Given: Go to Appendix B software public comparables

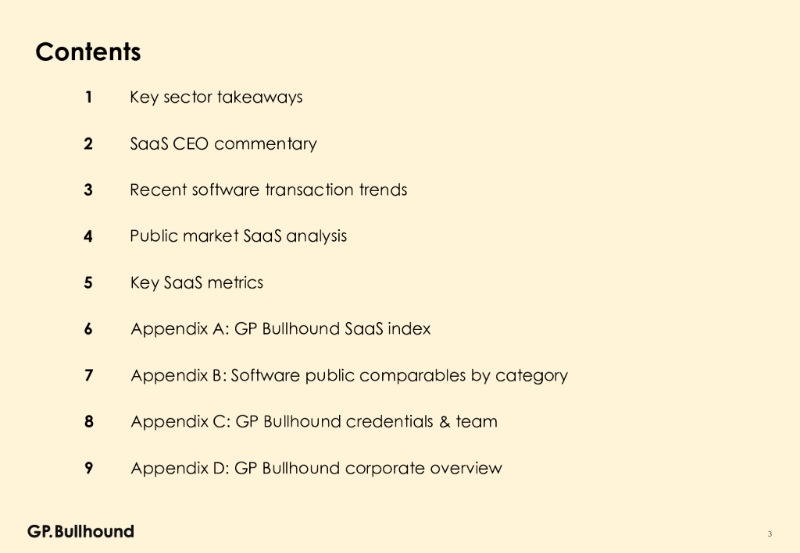Looking at the screenshot, I should [x=348, y=375].
